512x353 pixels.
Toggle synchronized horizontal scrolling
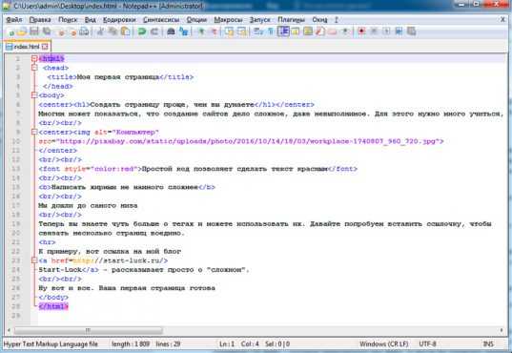coord(242,31)
